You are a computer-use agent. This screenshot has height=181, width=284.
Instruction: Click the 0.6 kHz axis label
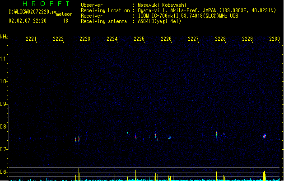click(x=4, y=172)
